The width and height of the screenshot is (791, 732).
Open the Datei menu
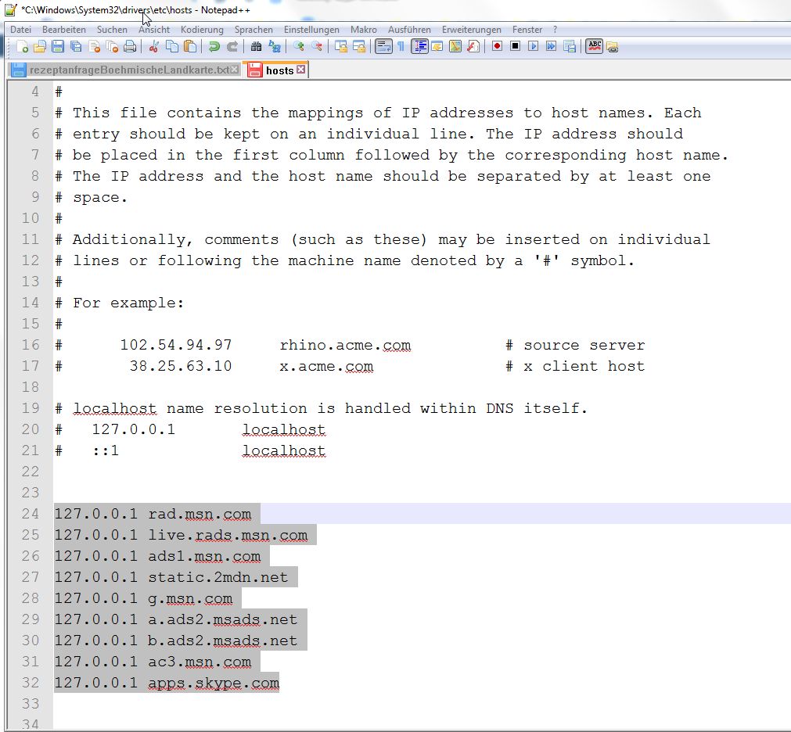tap(20, 30)
